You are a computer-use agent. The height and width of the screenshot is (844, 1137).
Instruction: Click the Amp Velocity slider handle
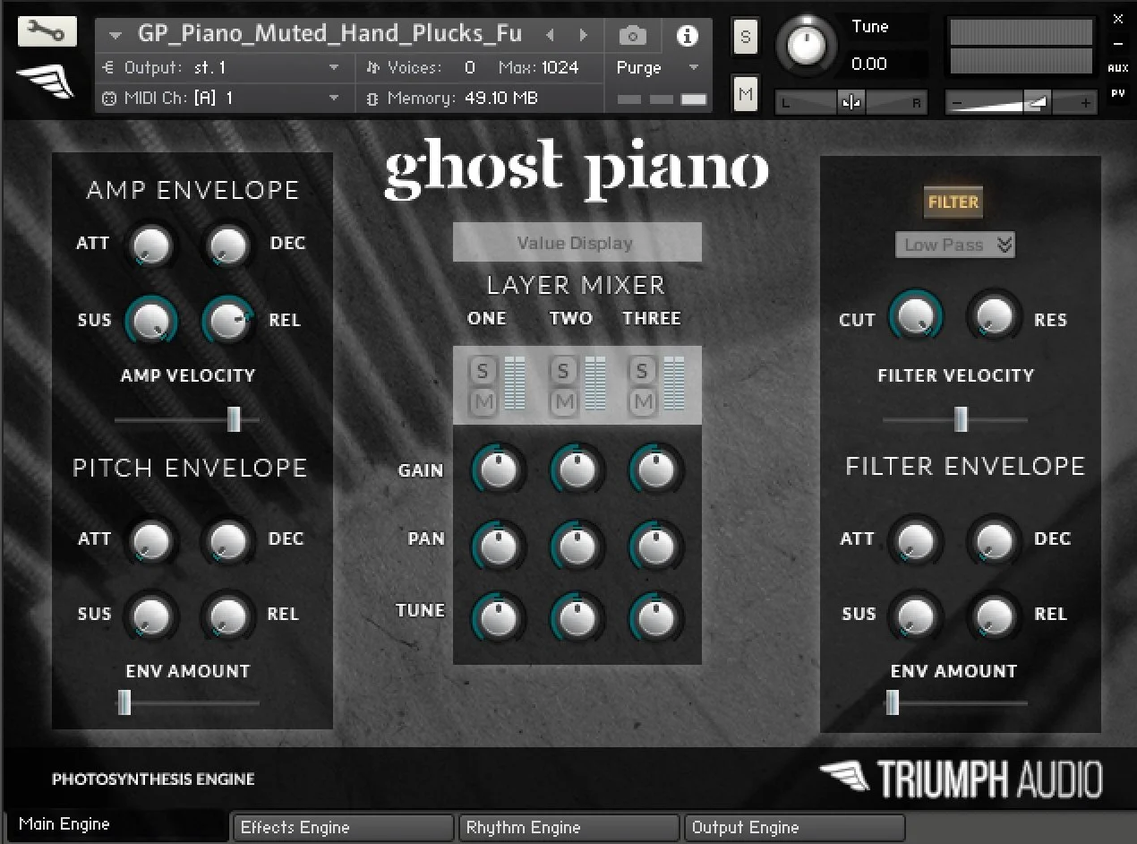tap(235, 419)
